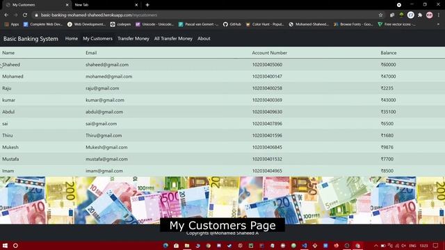Image resolution: width=445 pixels, height=250 pixels.
Task: Open the Complete Web Dev bookmark
Action: coord(43,24)
